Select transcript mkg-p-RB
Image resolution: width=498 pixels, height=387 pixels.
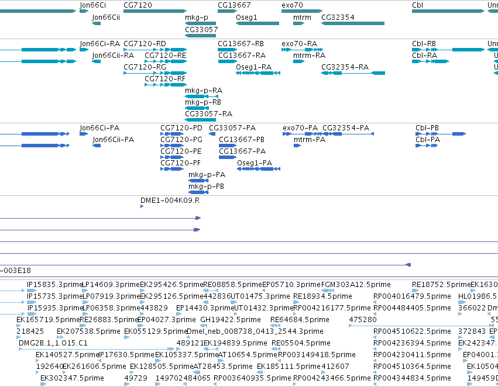point(203,102)
